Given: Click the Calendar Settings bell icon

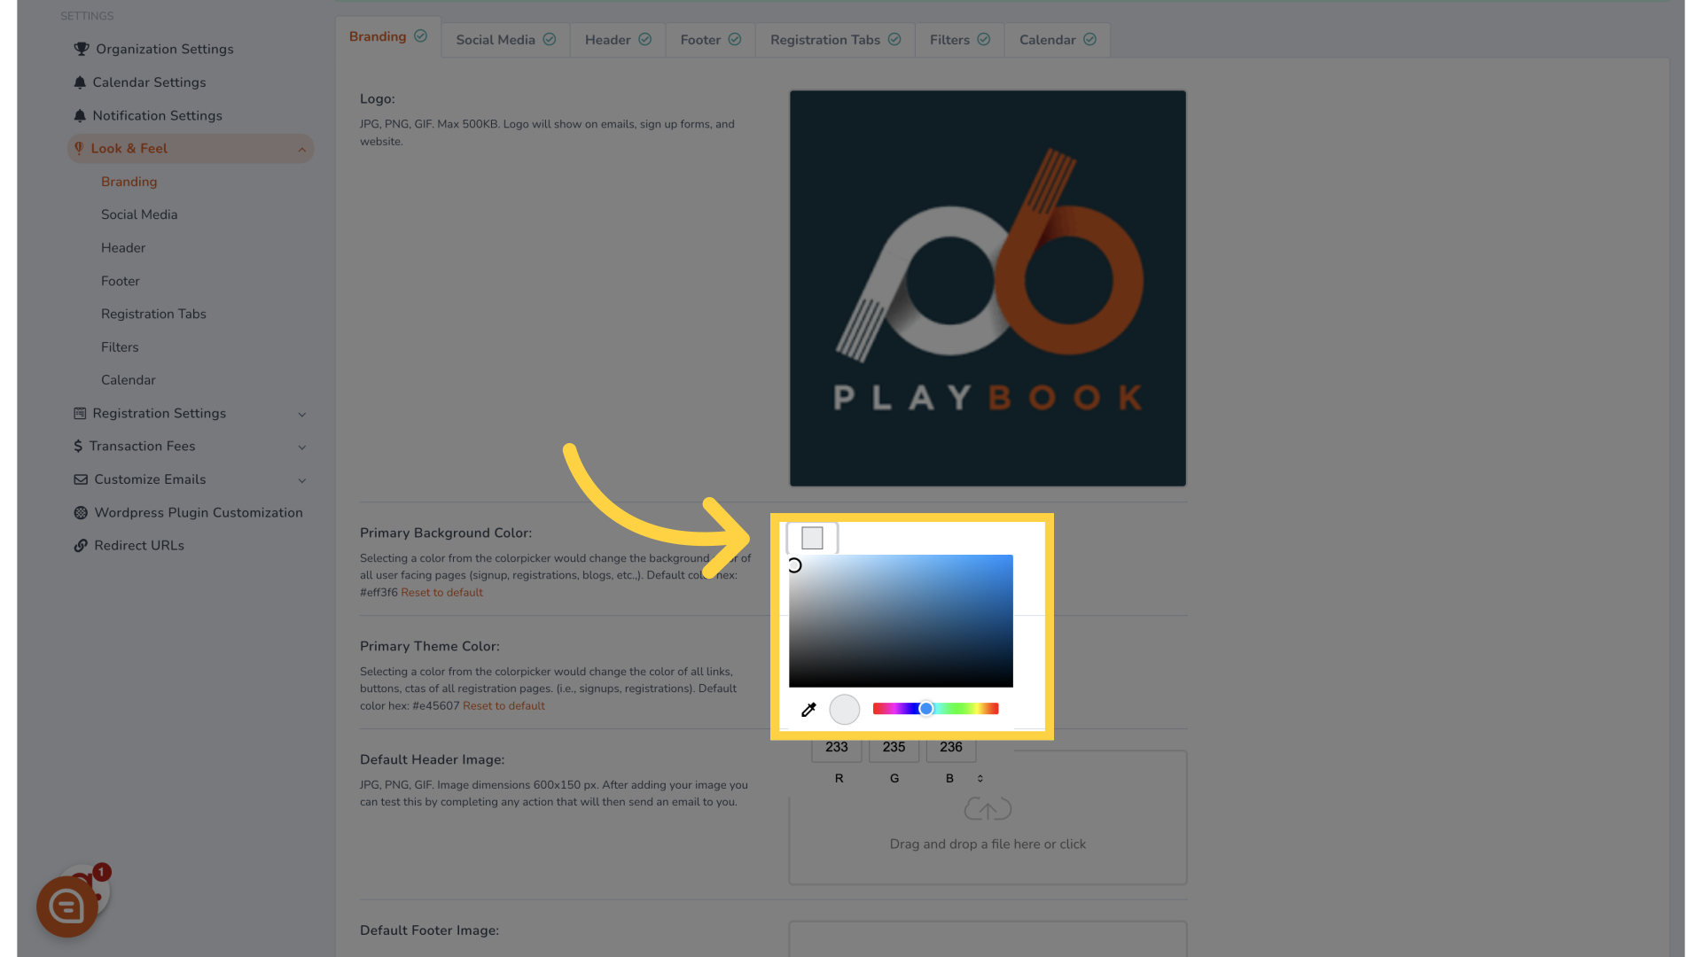Looking at the screenshot, I should click(x=80, y=82).
